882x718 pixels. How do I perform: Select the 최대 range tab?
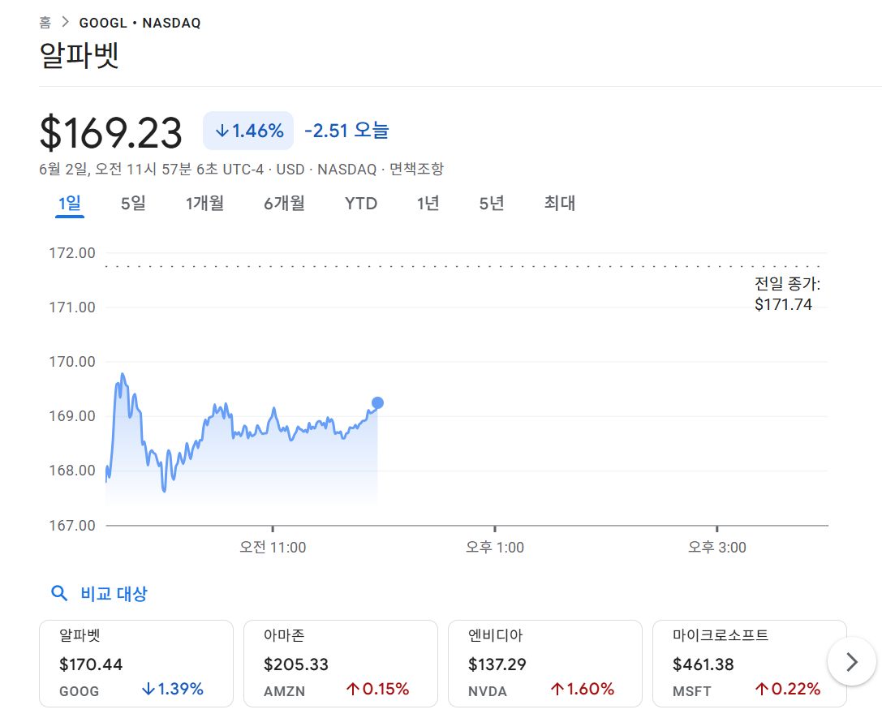560,203
